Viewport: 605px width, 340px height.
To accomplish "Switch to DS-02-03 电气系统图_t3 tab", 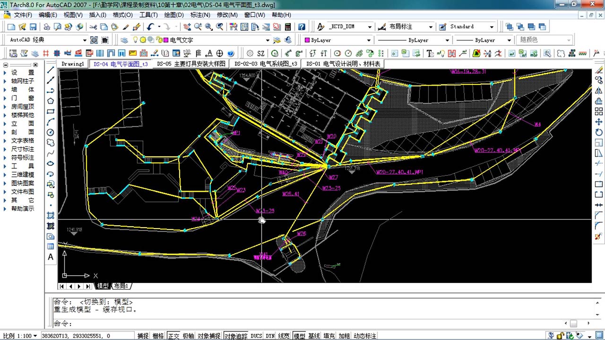I will pos(266,64).
